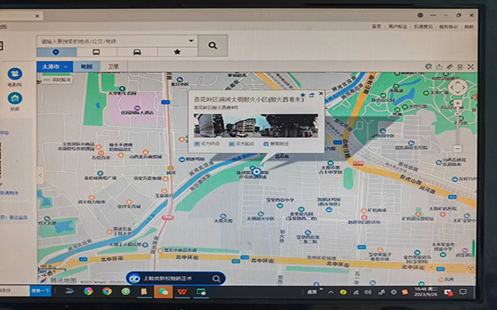Click the print map icon
This screenshot has height=310, width=497.
(x=460, y=66)
